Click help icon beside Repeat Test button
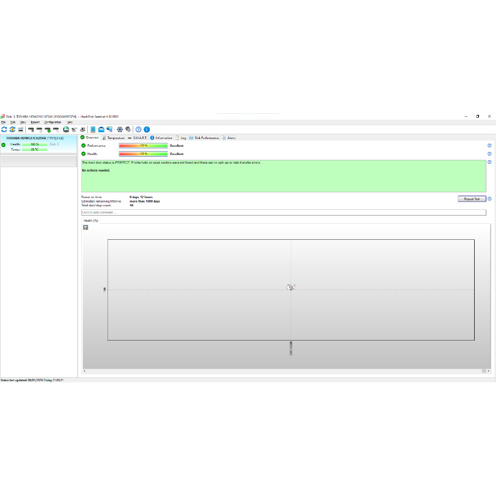Screen dimensions: 496x496 tap(489, 199)
